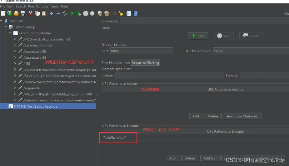Switch to the Requests Filtering tab
Screen dimensions: 289x166
point(145,63)
